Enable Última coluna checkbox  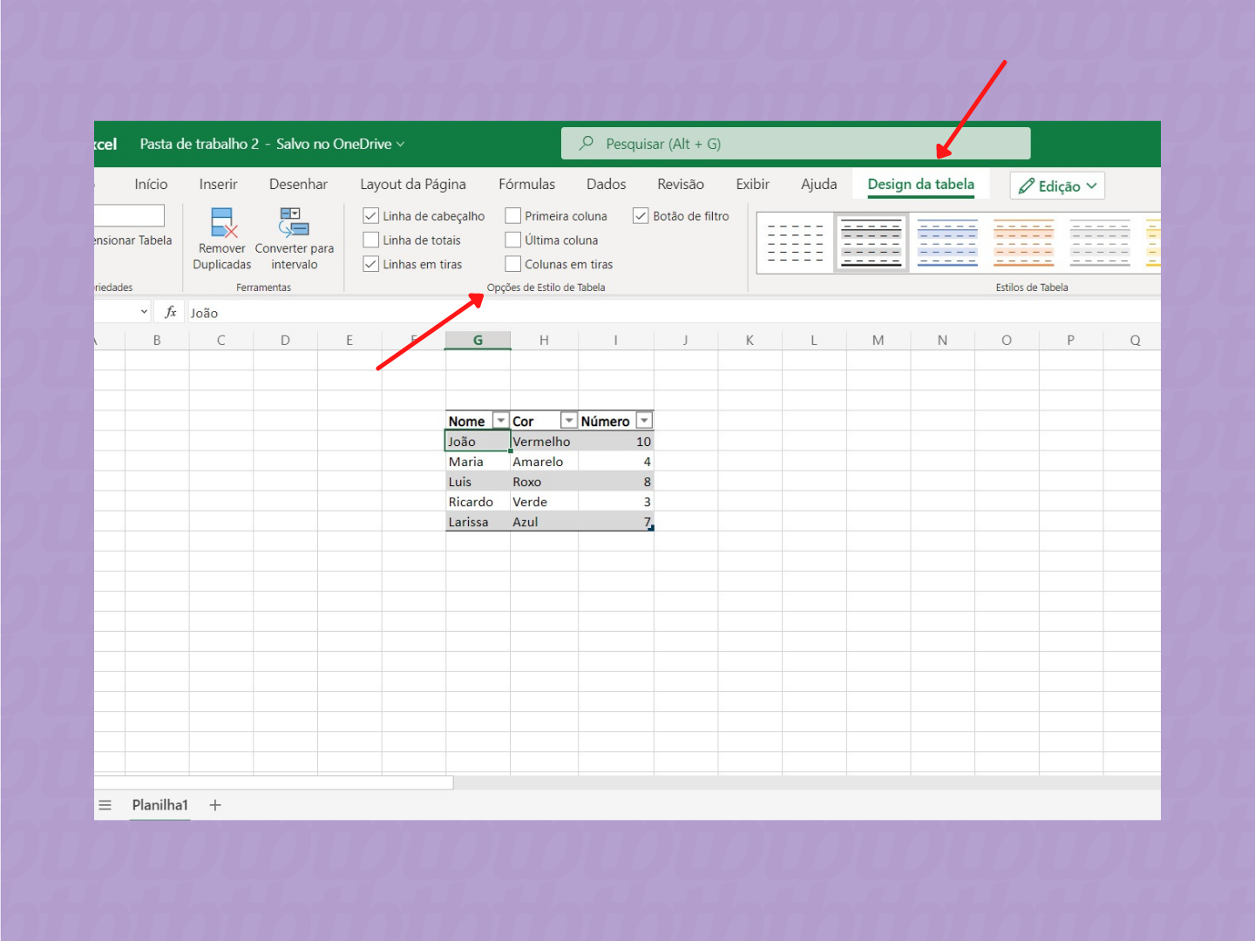[512, 240]
